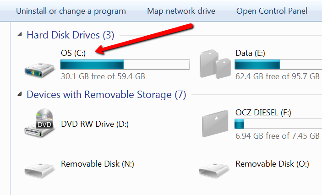Open Map network drive
This screenshot has height=195, width=322.
[181, 11]
